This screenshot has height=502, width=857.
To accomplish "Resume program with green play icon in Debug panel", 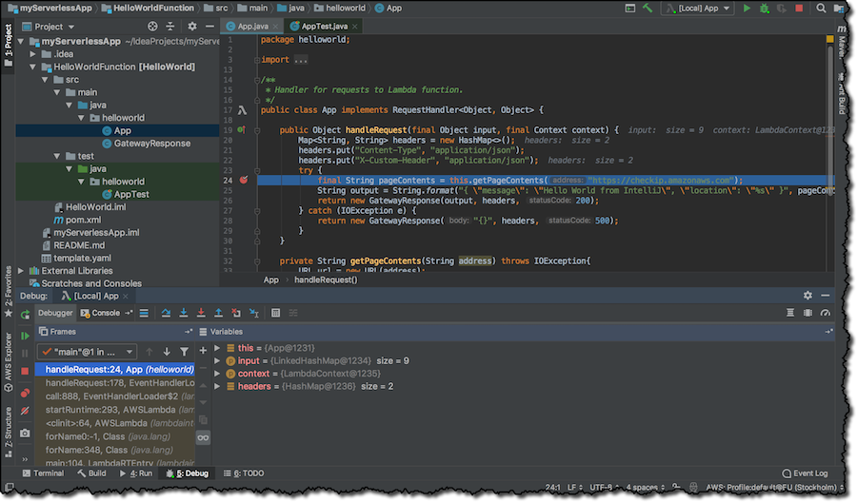I will click(25, 336).
